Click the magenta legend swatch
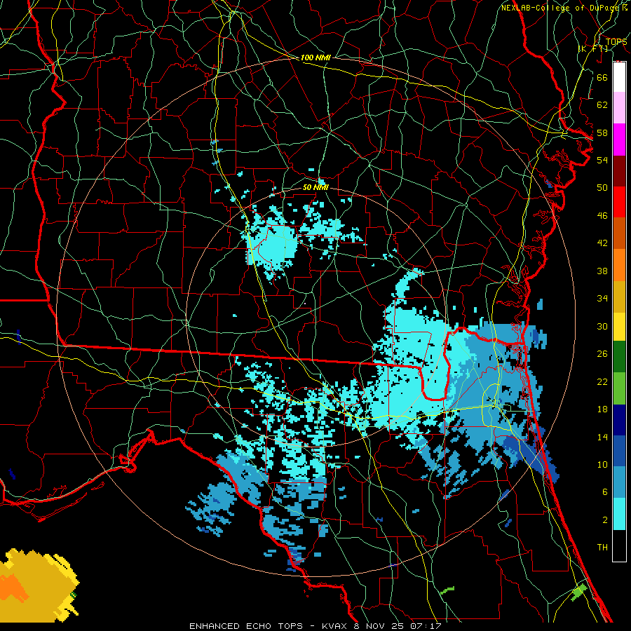The width and height of the screenshot is (631, 631). point(619,140)
